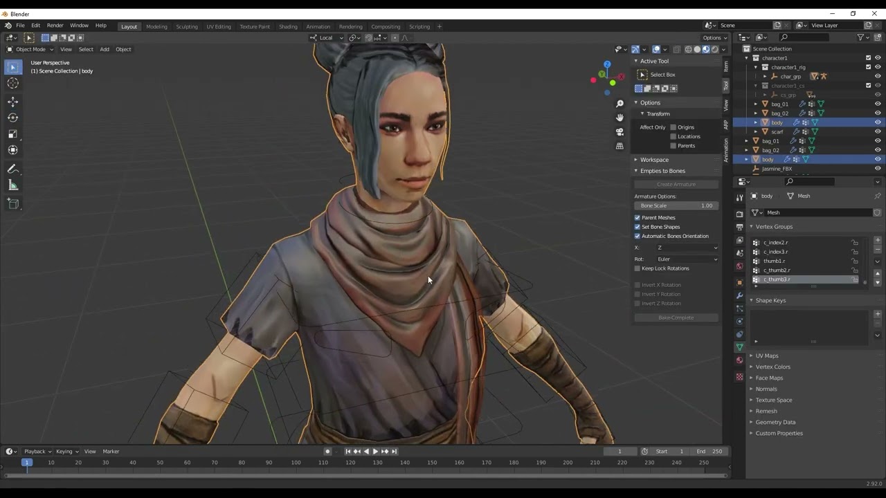Expand the scarf item in the outliner

point(756,131)
